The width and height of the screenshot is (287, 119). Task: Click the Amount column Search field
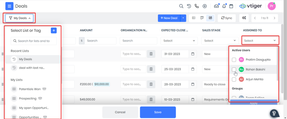[100, 41]
